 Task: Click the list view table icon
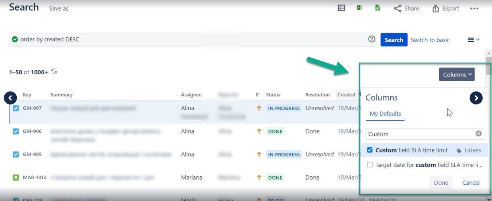341,8
